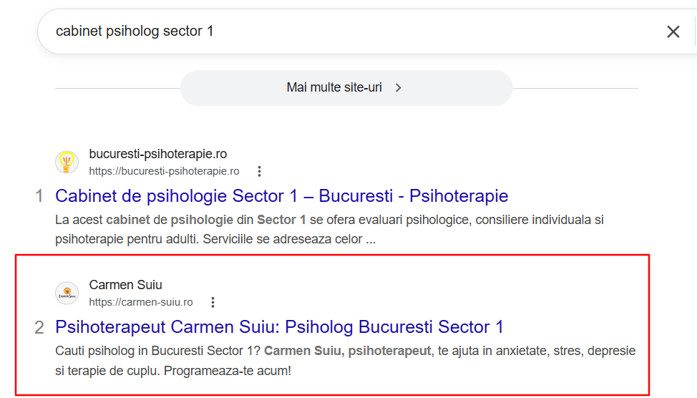Image resolution: width=697 pixels, height=398 pixels.
Task: Select the 'Carmen Suiu' site name
Action: click(125, 285)
